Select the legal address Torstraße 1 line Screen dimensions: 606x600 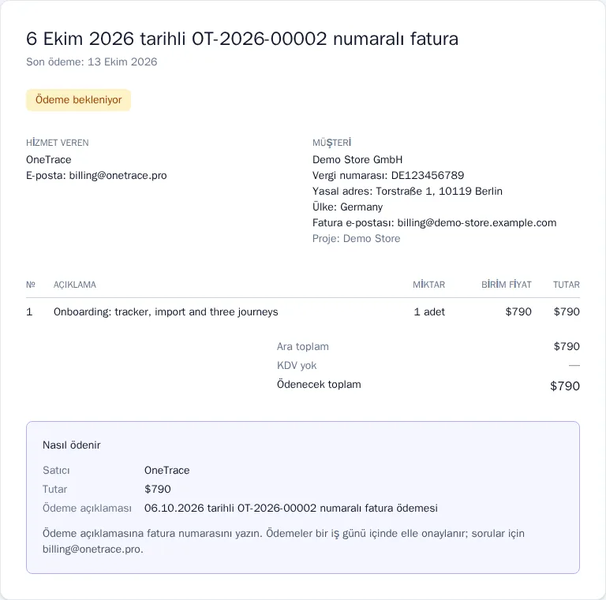(407, 191)
